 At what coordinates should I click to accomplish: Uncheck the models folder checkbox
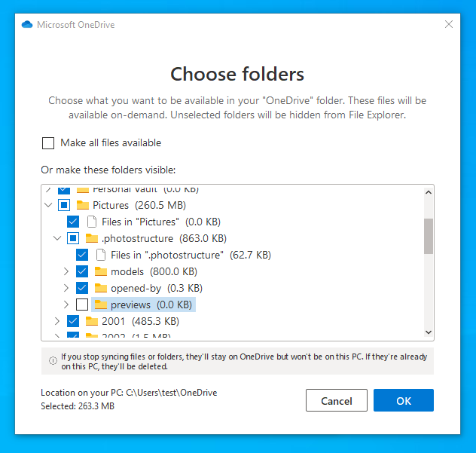[x=82, y=271]
